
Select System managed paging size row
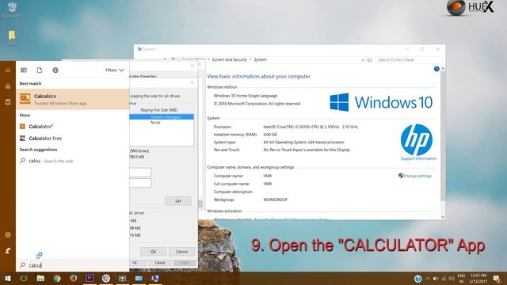pyautogui.click(x=162, y=117)
